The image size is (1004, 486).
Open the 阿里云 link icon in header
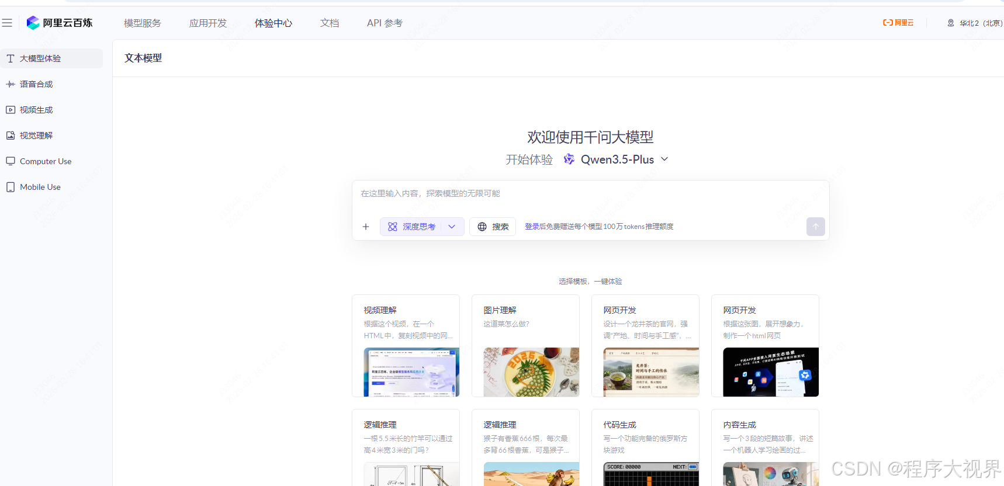(x=898, y=23)
